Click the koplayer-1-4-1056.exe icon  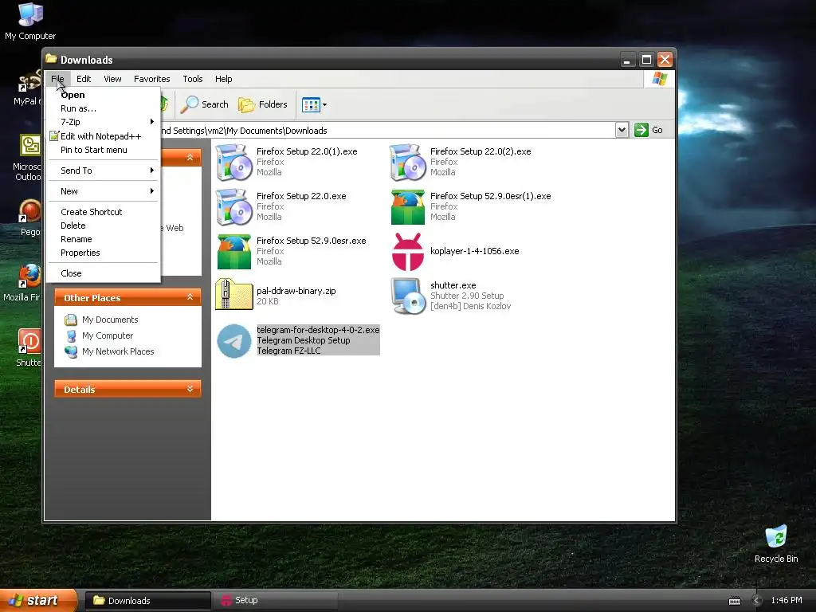407,251
